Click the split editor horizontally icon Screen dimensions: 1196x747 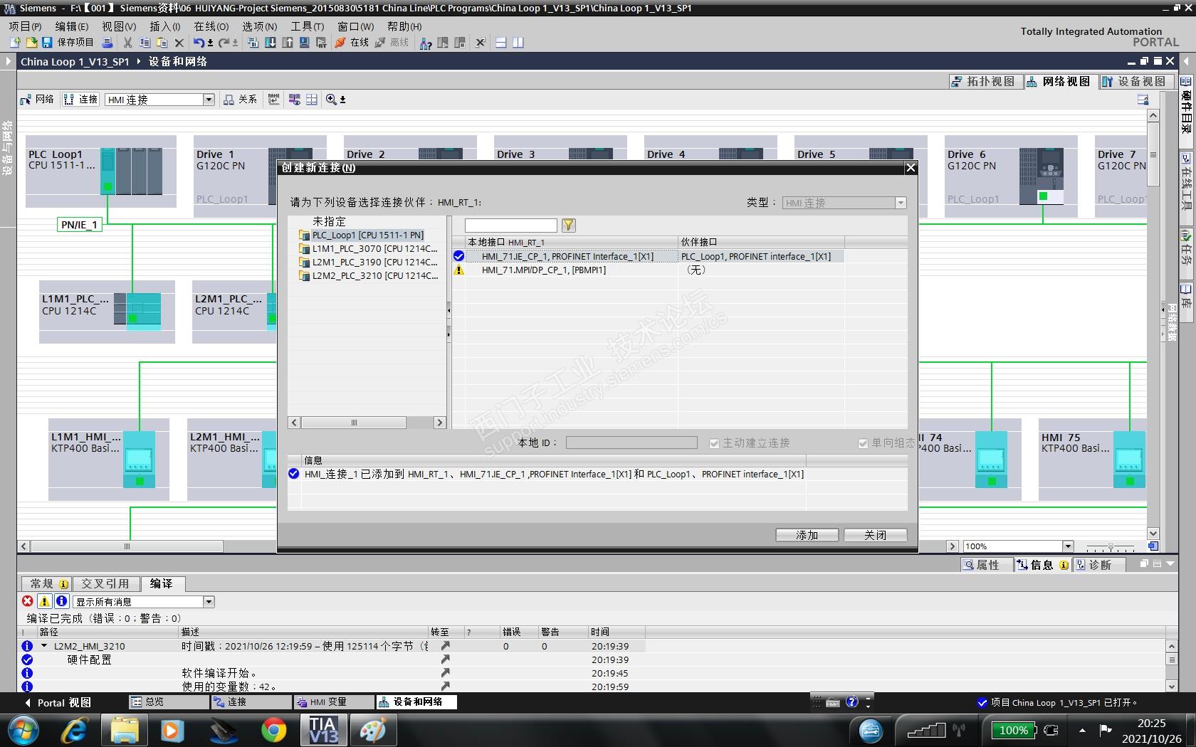[x=501, y=43]
